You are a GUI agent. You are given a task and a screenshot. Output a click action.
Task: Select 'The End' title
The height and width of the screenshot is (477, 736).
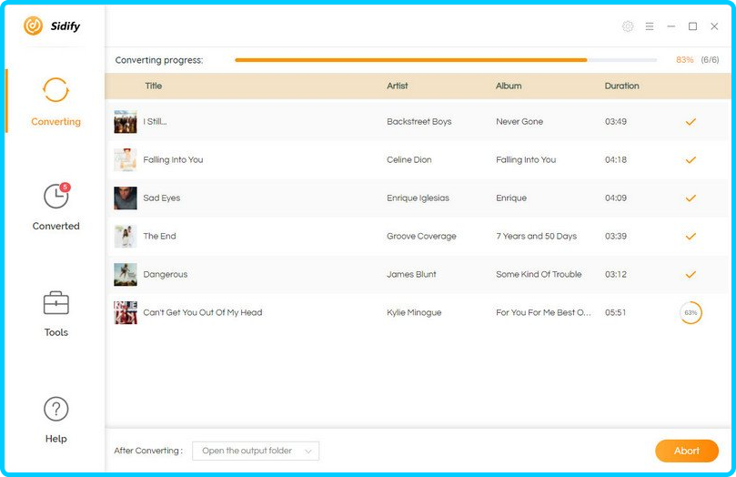click(x=159, y=236)
